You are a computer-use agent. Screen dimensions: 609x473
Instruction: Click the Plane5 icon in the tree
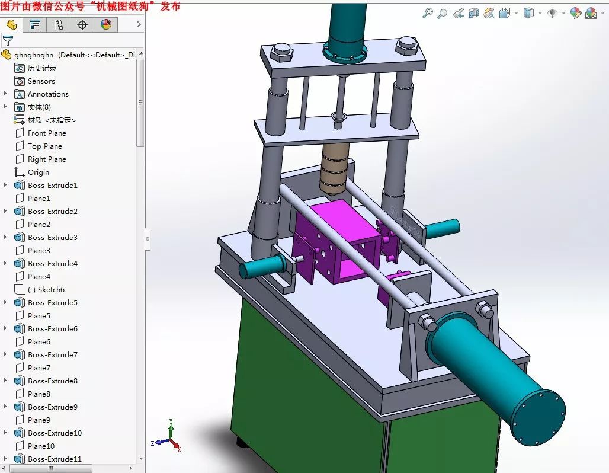(20, 315)
